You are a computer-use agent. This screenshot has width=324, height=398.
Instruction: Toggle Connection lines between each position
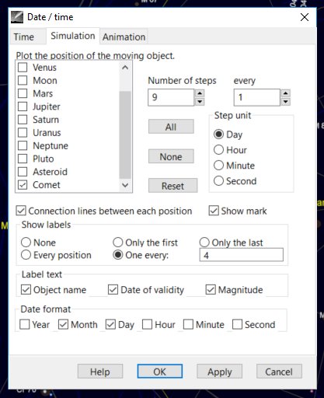21,211
